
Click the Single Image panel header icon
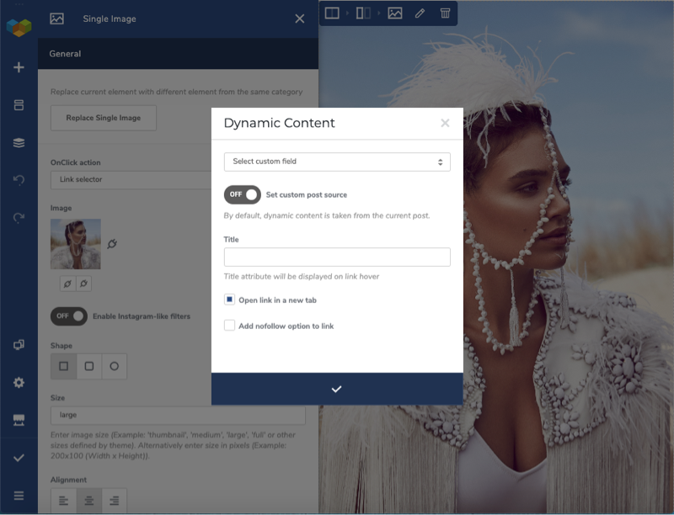(x=56, y=19)
